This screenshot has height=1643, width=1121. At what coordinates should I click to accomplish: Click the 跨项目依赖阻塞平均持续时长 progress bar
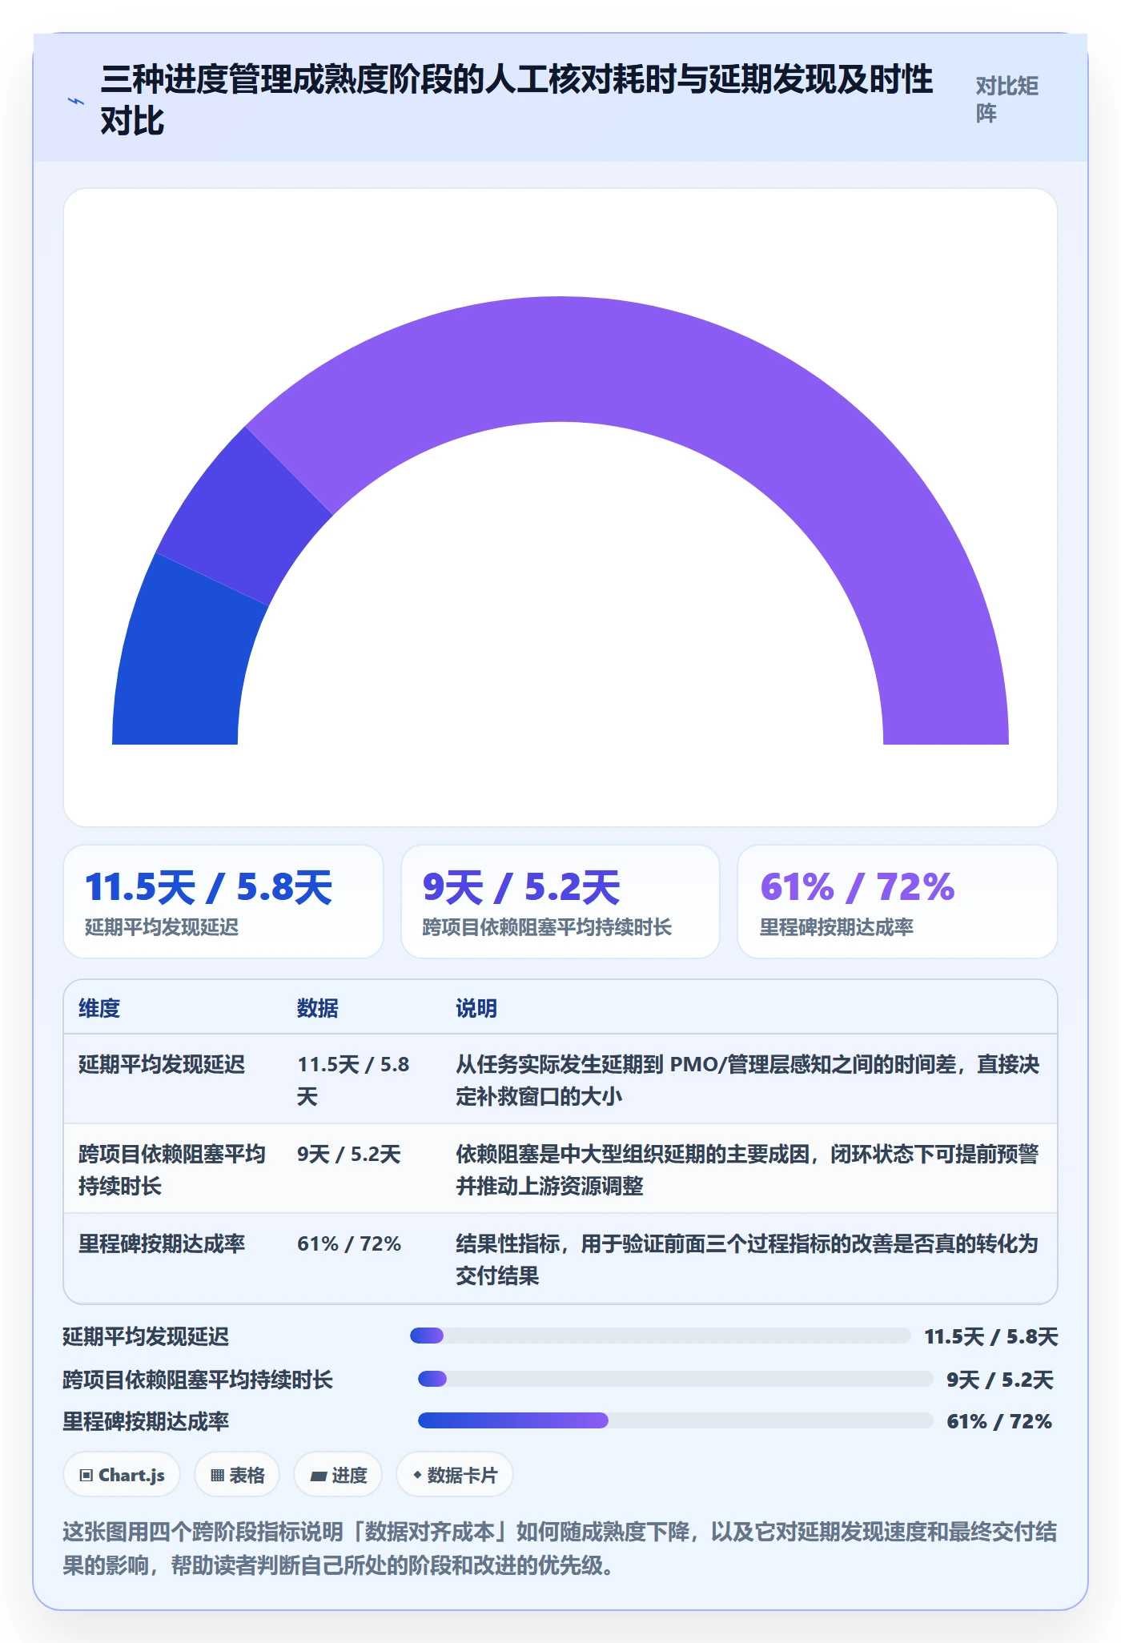[676, 1379]
